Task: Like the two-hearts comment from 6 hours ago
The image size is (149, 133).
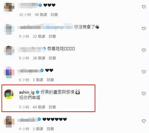Action: click(144, 72)
